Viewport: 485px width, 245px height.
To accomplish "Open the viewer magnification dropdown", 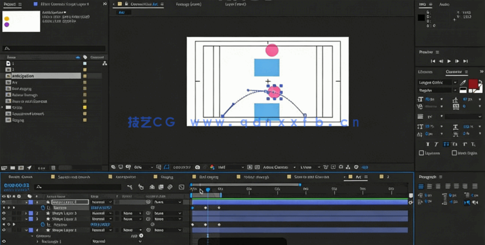I will [x=142, y=166].
